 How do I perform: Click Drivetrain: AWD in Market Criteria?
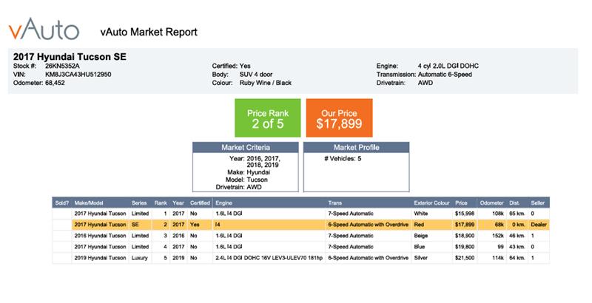pos(238,187)
